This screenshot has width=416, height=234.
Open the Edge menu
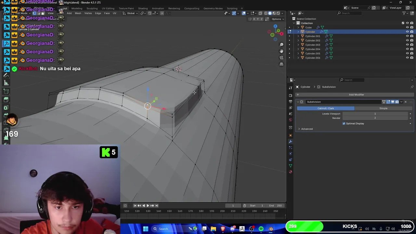point(98,13)
